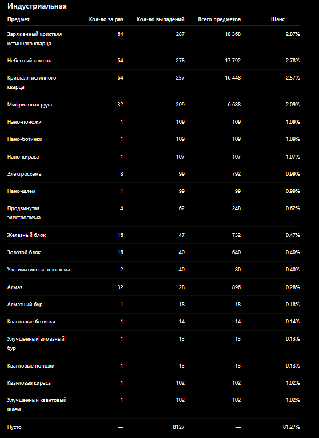The width and height of the screenshot is (319, 438).
Task: Select the Нано-кираса row label
Action: 23,157
